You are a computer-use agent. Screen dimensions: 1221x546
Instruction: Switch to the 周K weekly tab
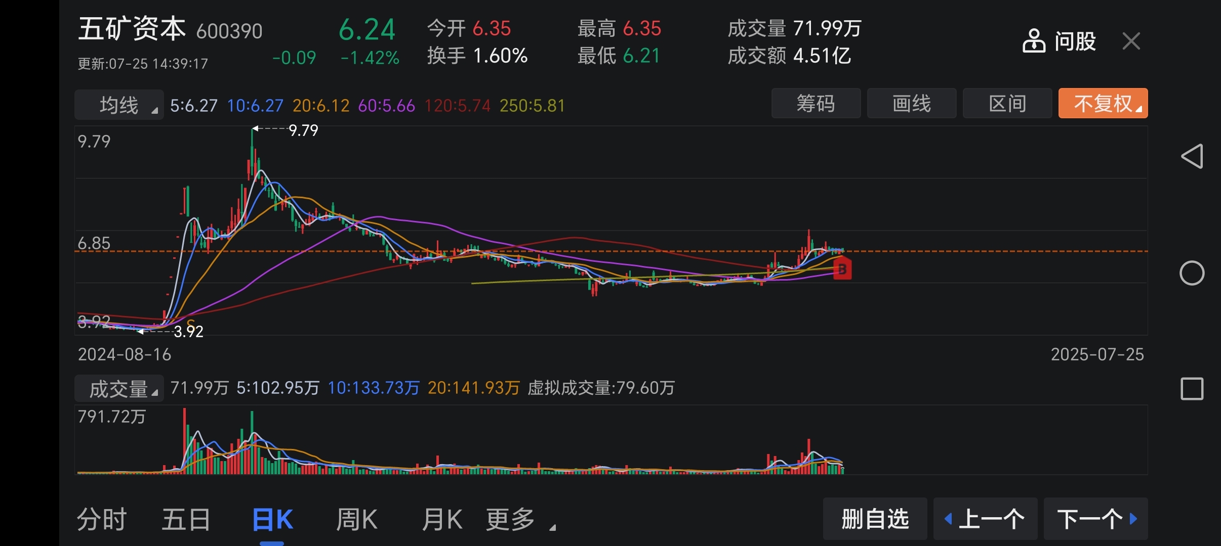coord(357,519)
